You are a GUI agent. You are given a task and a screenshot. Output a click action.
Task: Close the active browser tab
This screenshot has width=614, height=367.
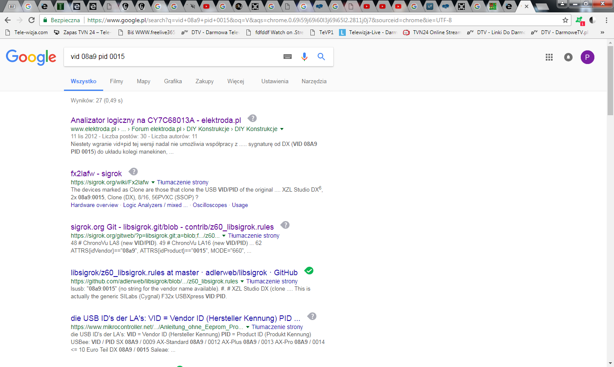(527, 6)
